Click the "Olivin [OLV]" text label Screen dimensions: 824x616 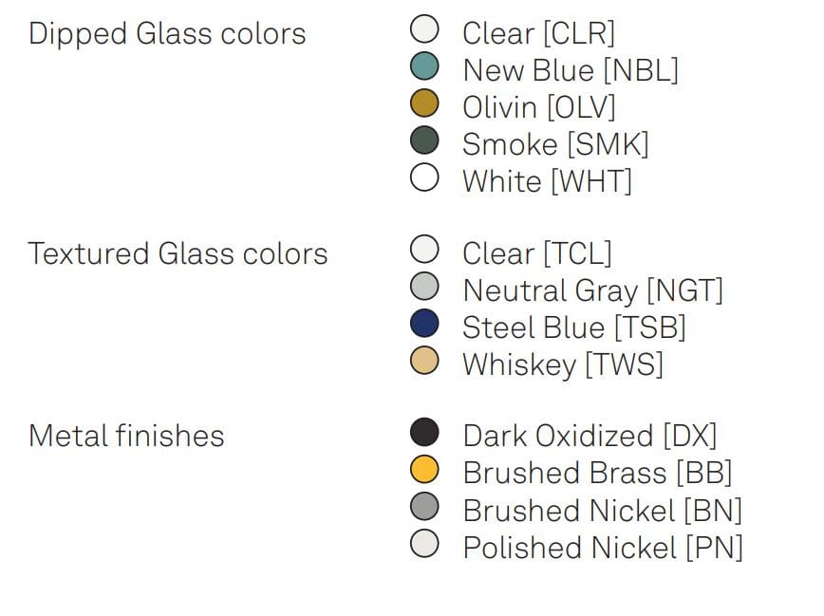(x=538, y=107)
